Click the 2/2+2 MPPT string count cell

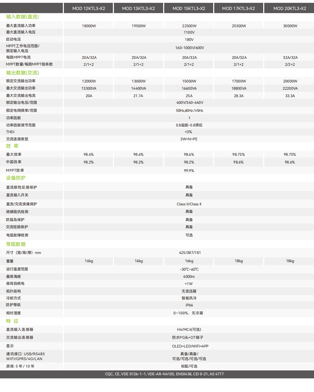coord(290,65)
